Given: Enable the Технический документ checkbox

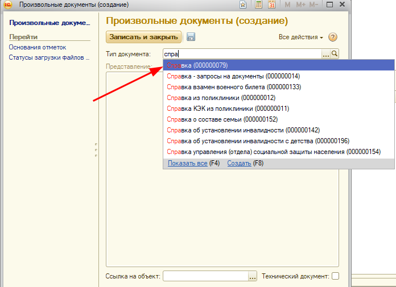Looking at the screenshot, I should pos(335,276).
